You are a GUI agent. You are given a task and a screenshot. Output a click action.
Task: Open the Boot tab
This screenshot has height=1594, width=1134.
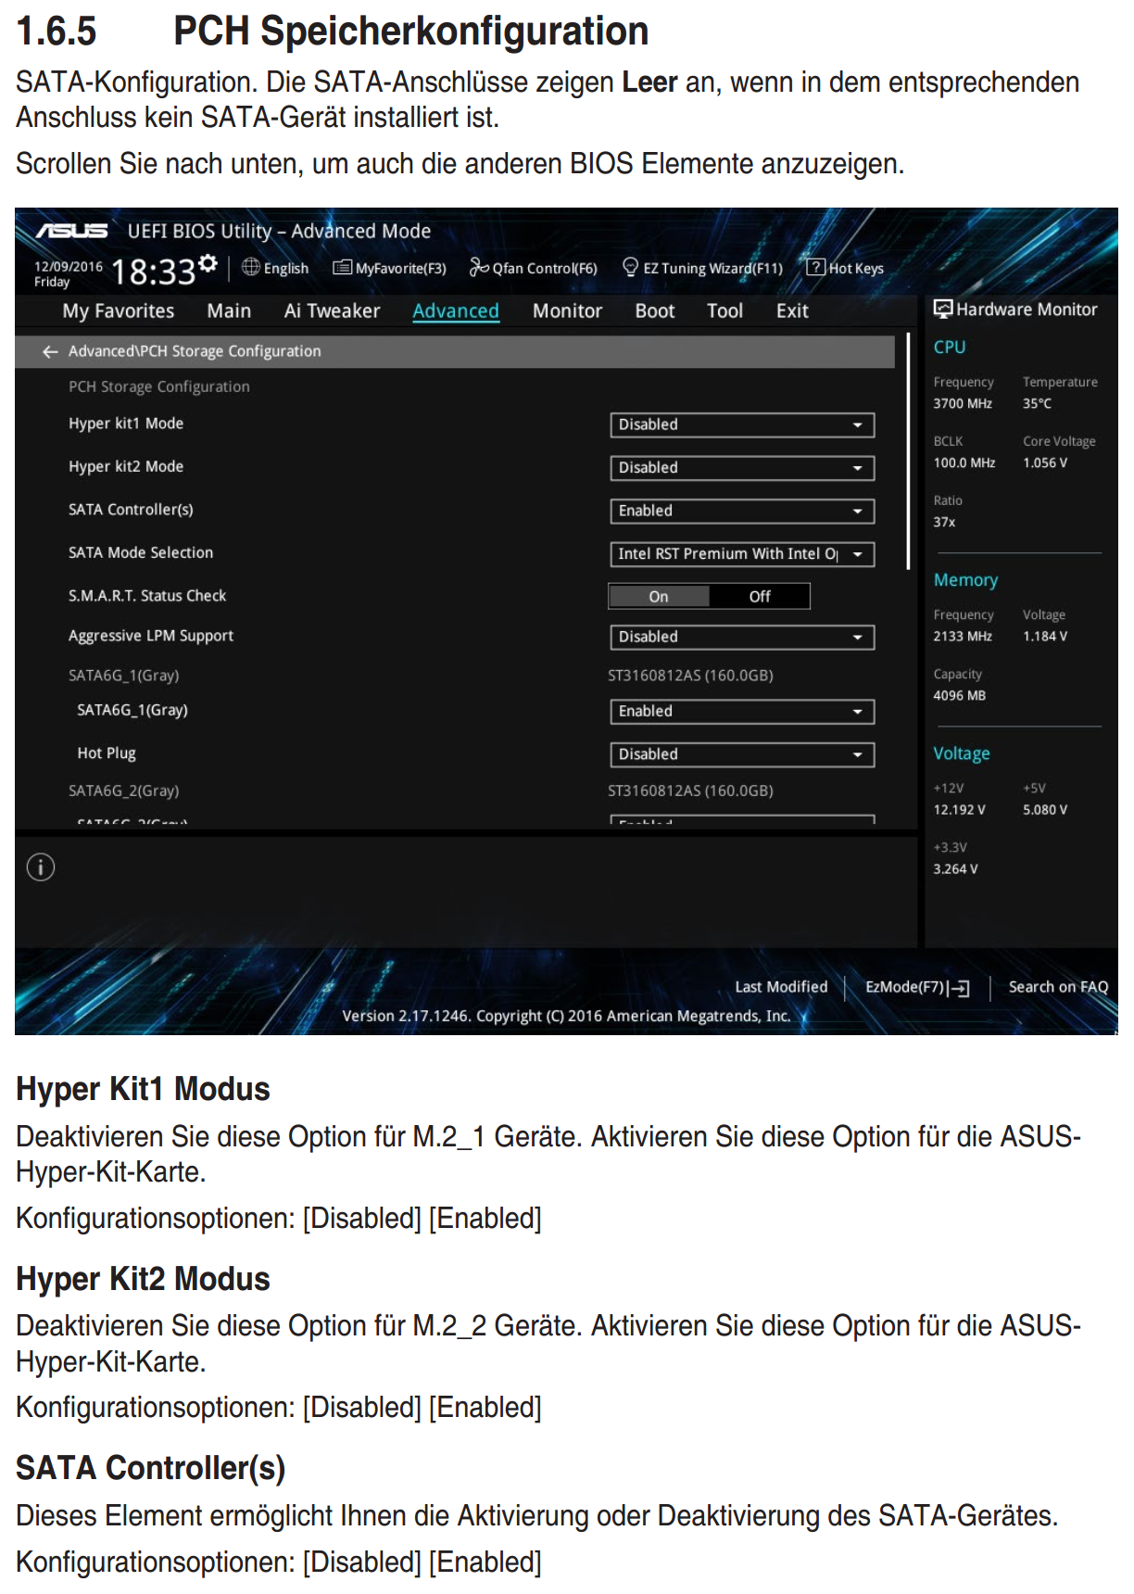click(x=655, y=311)
